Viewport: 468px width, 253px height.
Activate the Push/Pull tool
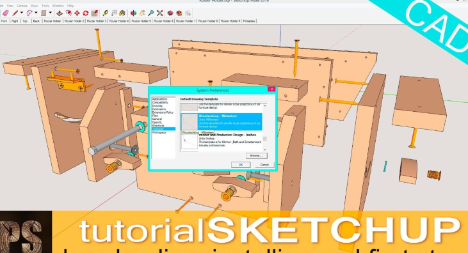click(x=60, y=13)
